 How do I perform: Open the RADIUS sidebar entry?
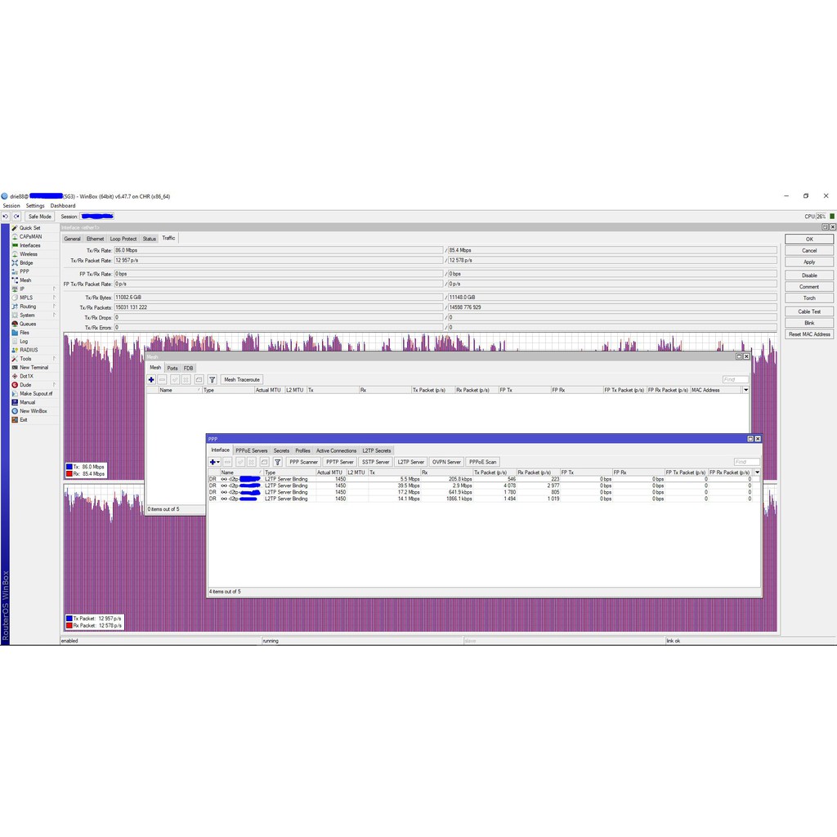29,350
